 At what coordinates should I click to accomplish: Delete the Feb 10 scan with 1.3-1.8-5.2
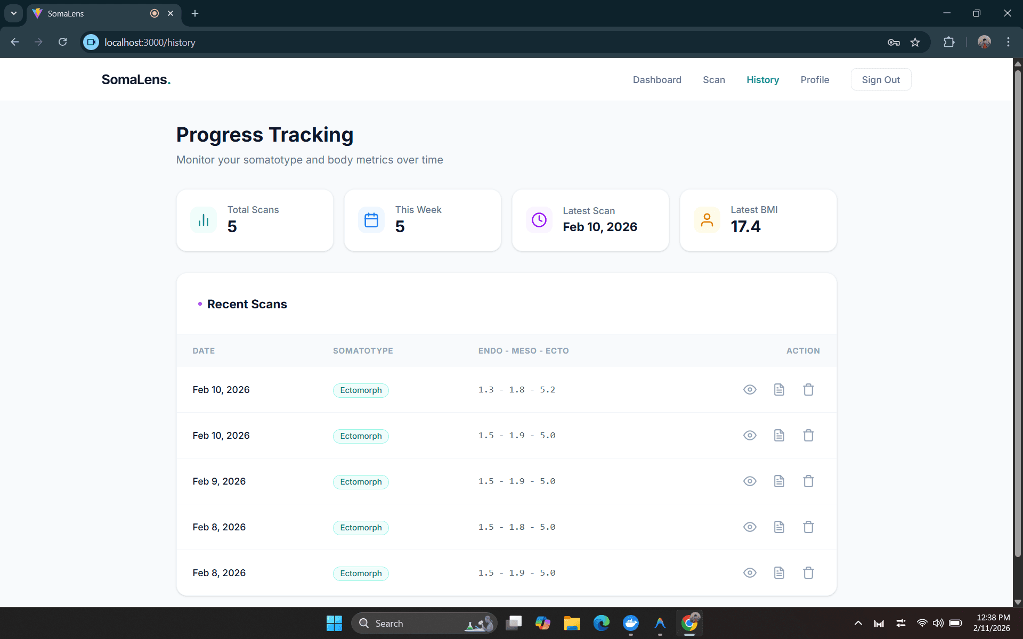click(808, 390)
